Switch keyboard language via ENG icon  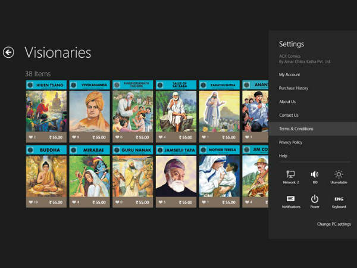point(339,199)
